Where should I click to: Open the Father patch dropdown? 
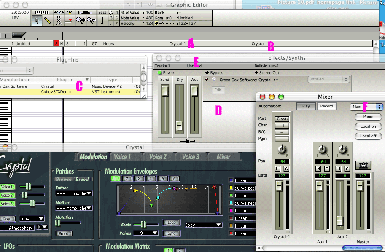(x=73, y=193)
